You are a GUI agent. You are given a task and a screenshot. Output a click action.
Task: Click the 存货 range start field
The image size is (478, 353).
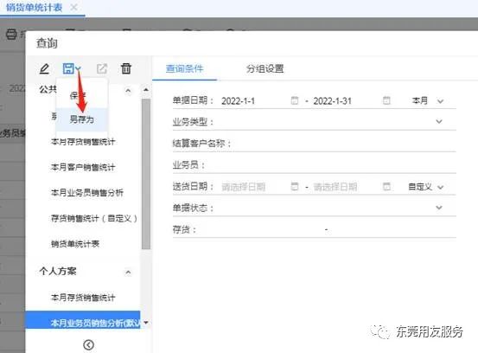coord(261,229)
